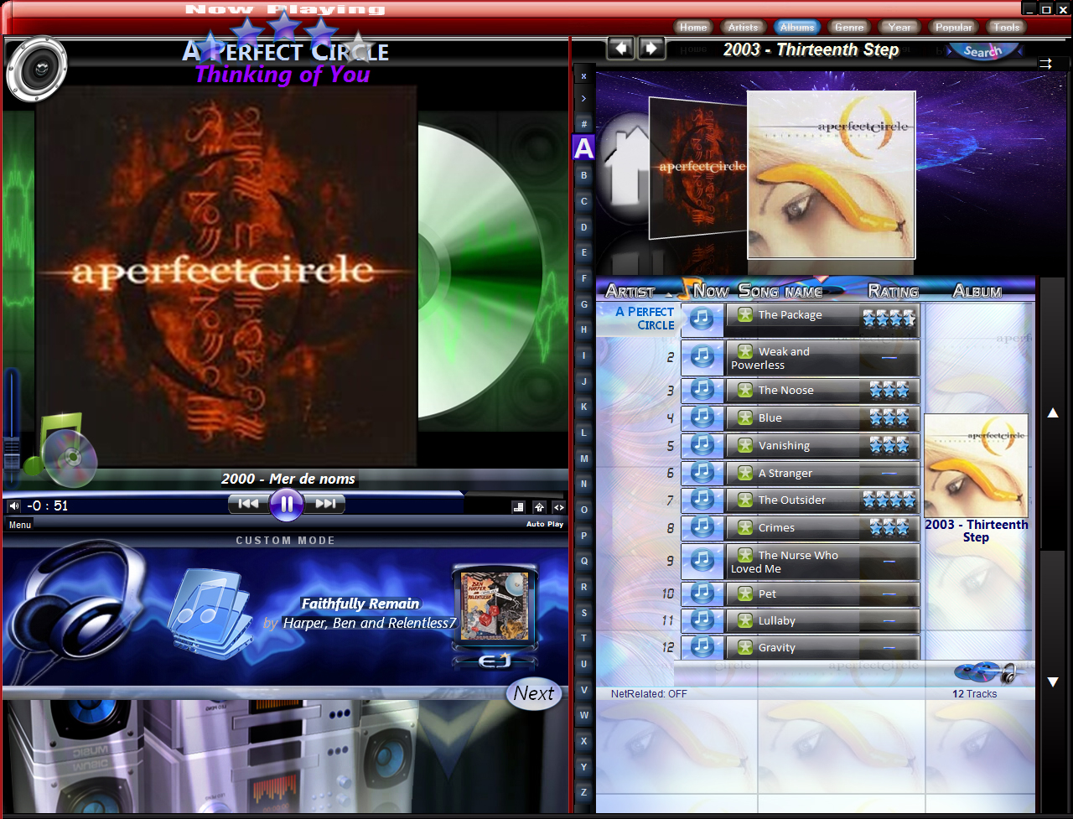The height and width of the screenshot is (819, 1073).
Task: Play The Noose via its note icon
Action: (702, 390)
